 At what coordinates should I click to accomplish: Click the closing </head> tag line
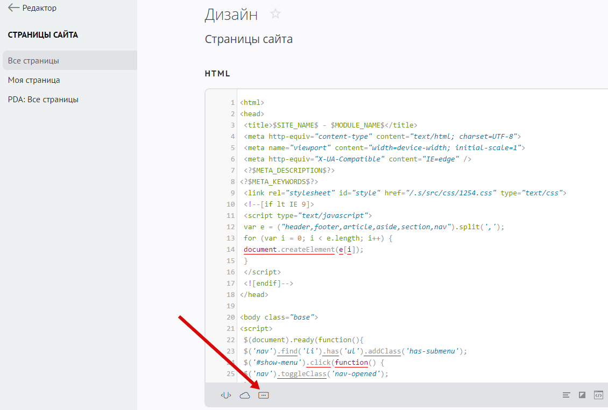coord(254,295)
